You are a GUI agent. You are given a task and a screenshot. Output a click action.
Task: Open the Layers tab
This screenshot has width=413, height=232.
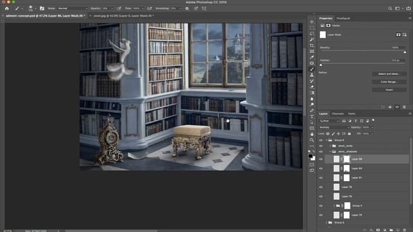click(x=323, y=114)
